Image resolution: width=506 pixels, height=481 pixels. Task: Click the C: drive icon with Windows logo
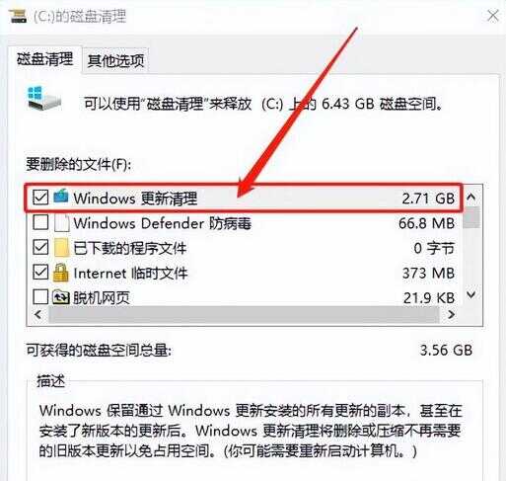[43, 99]
